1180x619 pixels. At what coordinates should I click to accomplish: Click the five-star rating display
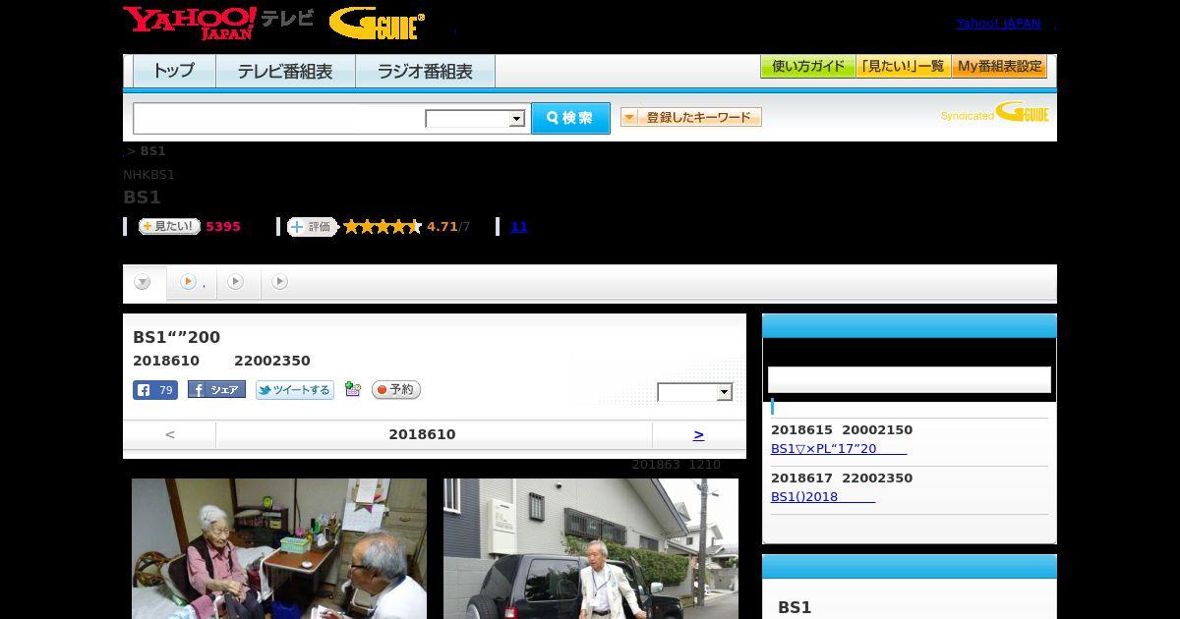coord(382,227)
